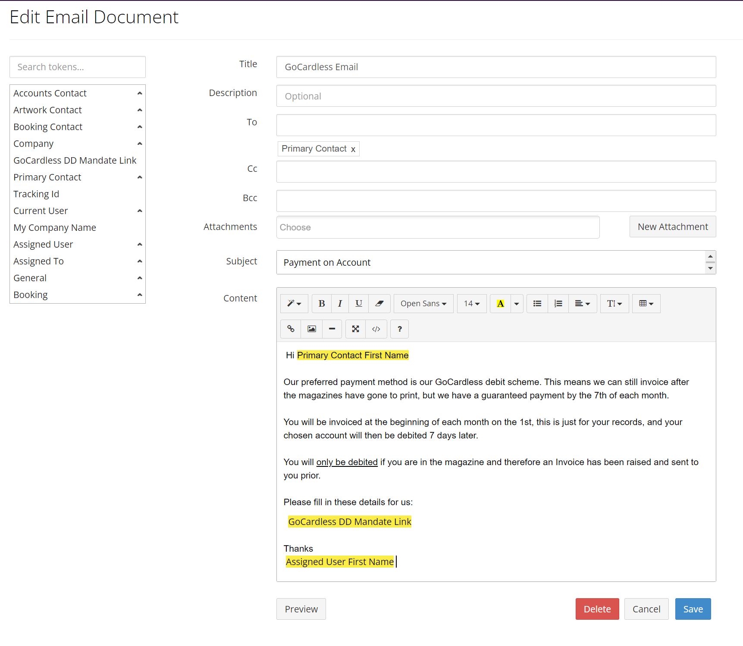Click the Subject field scroll down arrow
Screen dimensions: 743x646
click(x=710, y=268)
